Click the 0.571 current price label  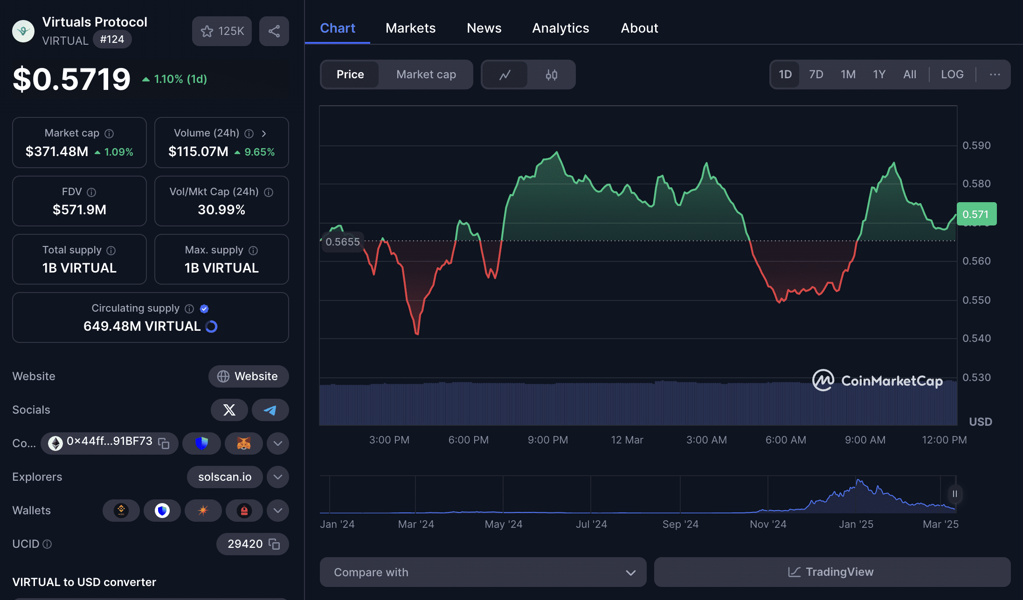976,214
